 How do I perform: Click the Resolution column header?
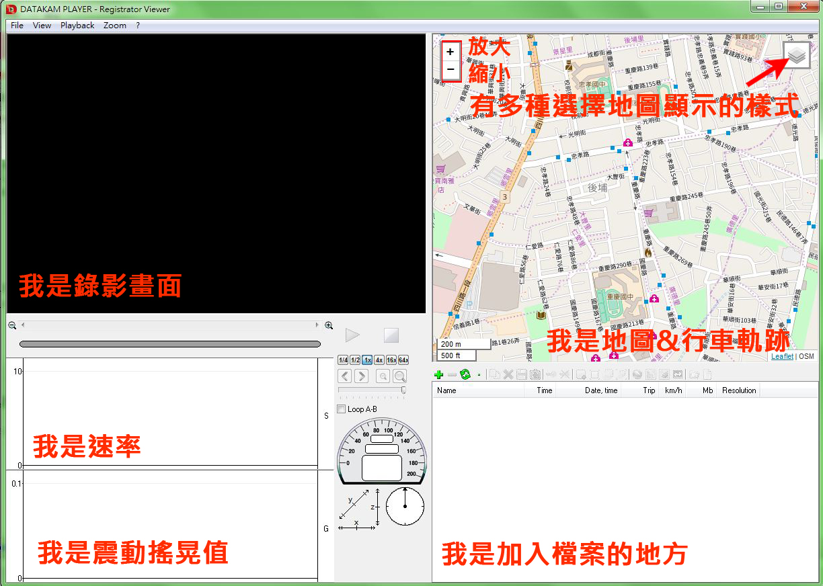click(739, 390)
